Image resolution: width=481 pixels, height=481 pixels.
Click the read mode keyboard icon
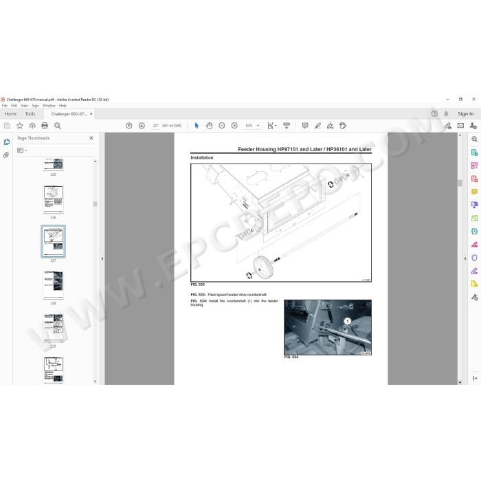[x=287, y=126]
